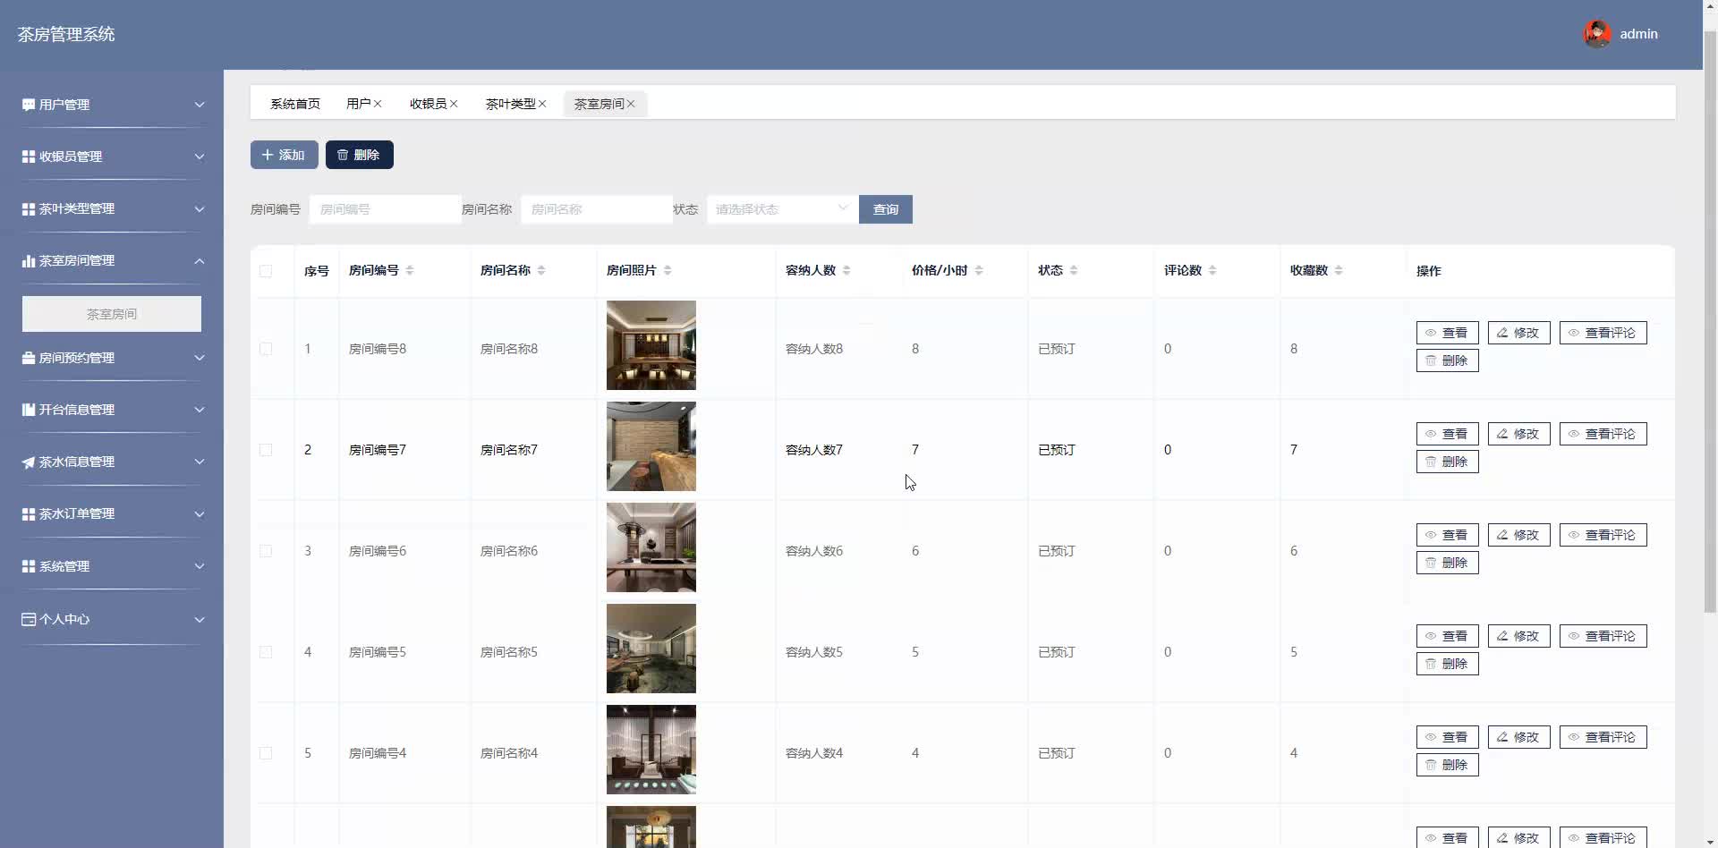Click the 茶叶类型管理 grid icon

pyautogui.click(x=29, y=208)
